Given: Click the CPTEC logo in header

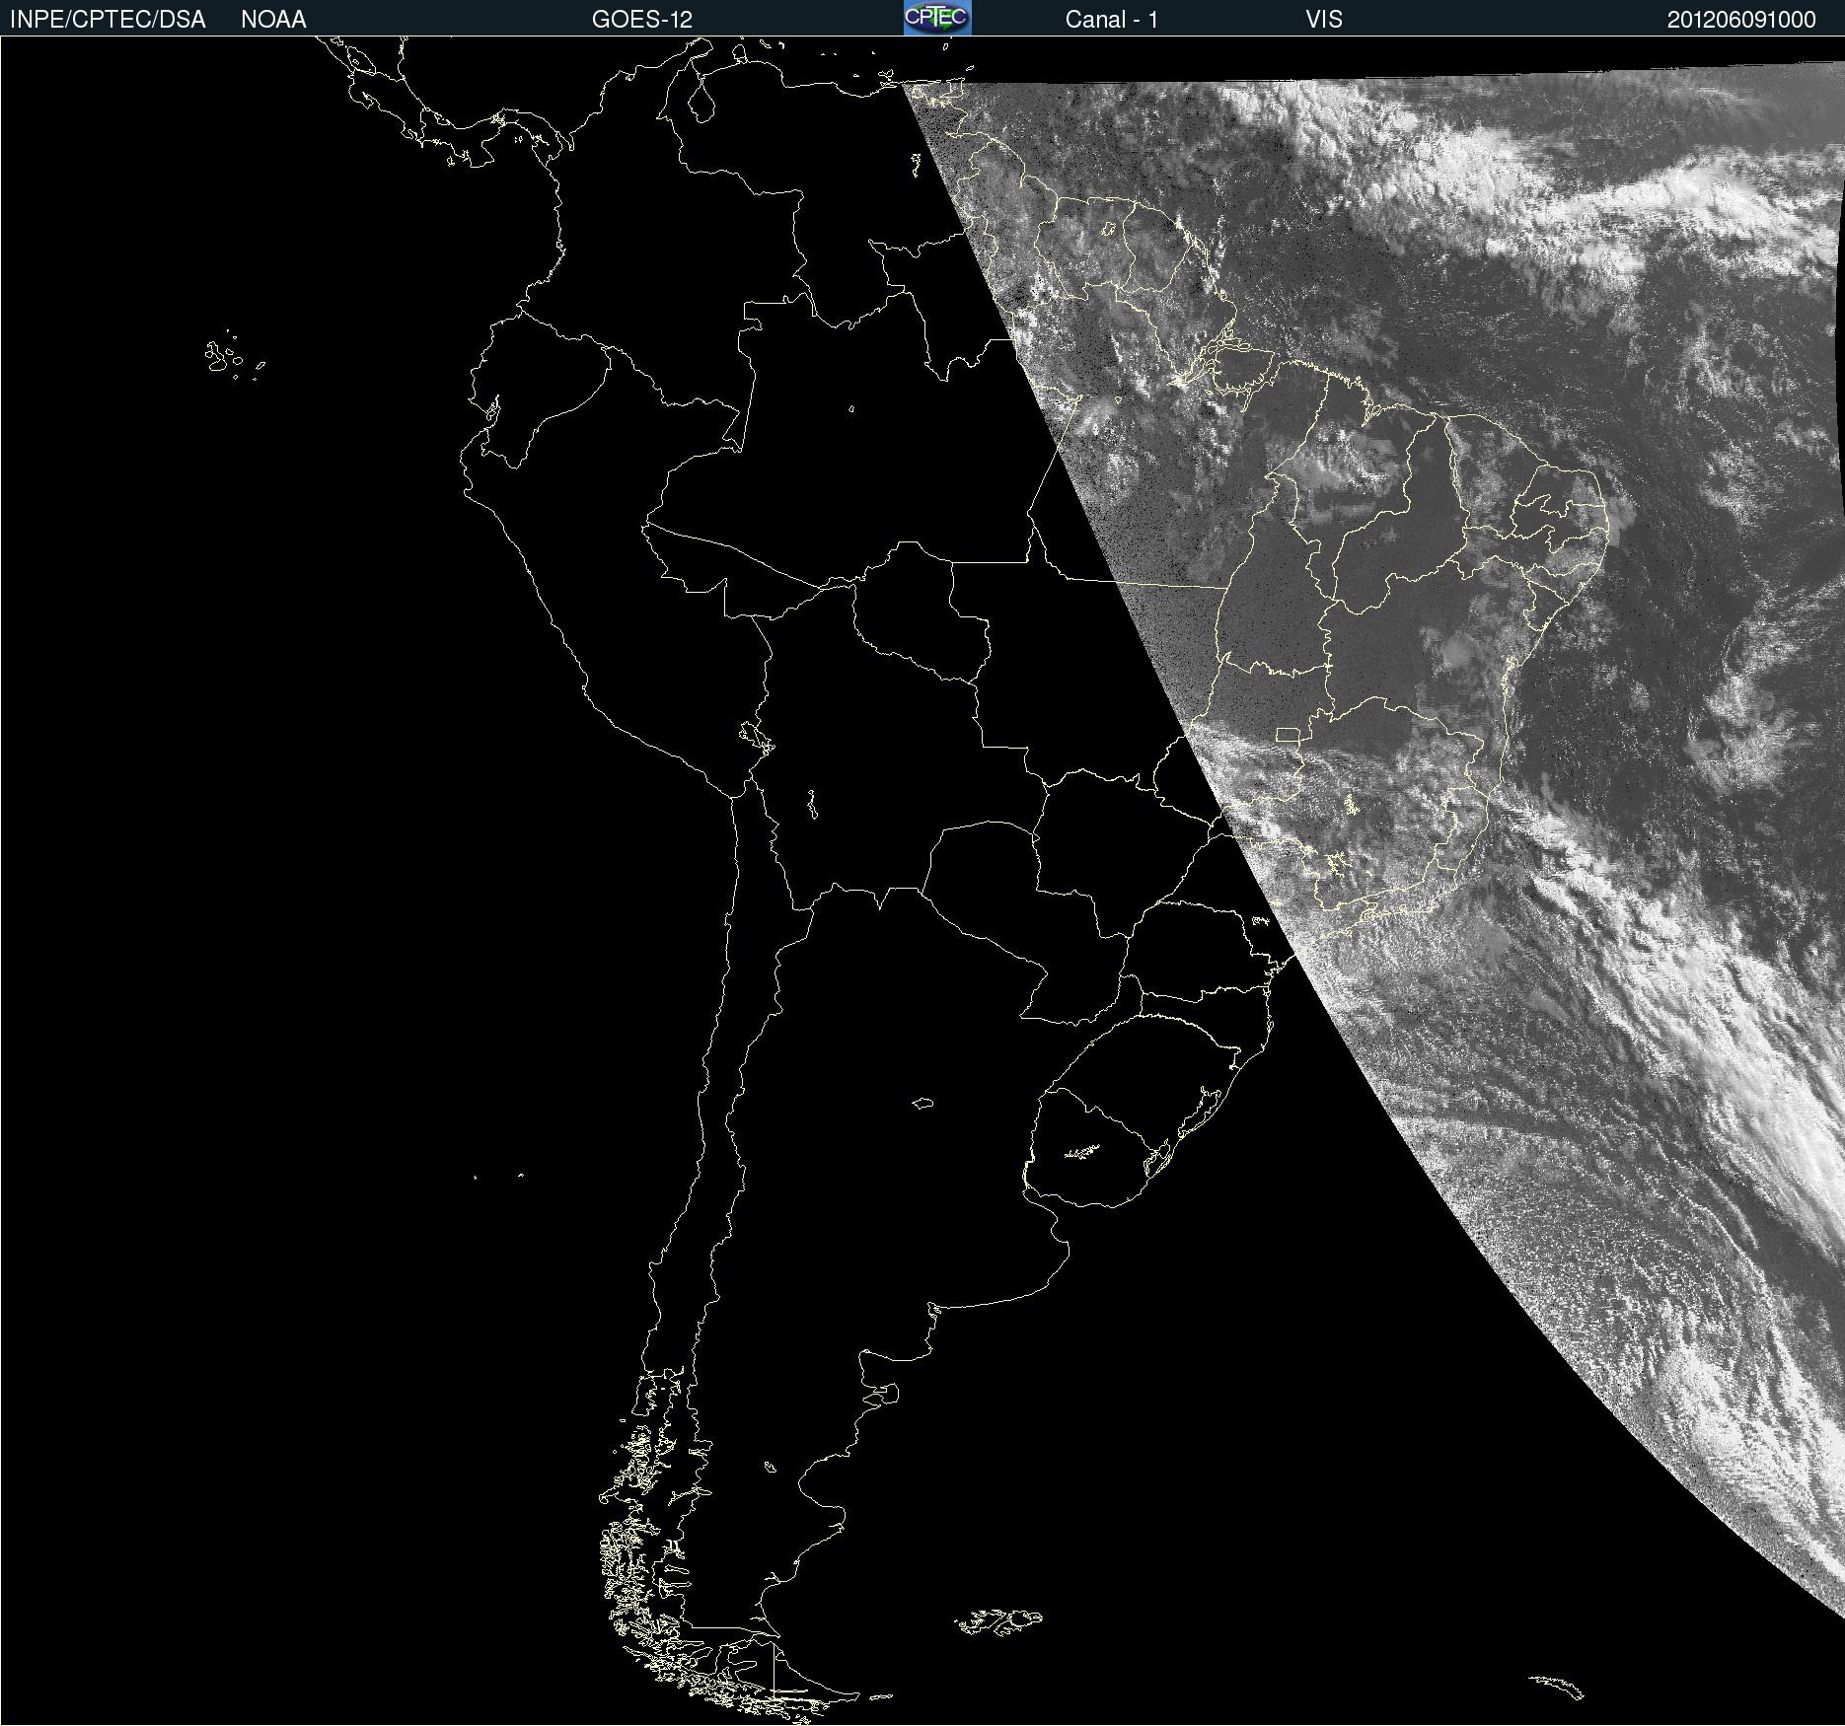Looking at the screenshot, I should [x=937, y=18].
